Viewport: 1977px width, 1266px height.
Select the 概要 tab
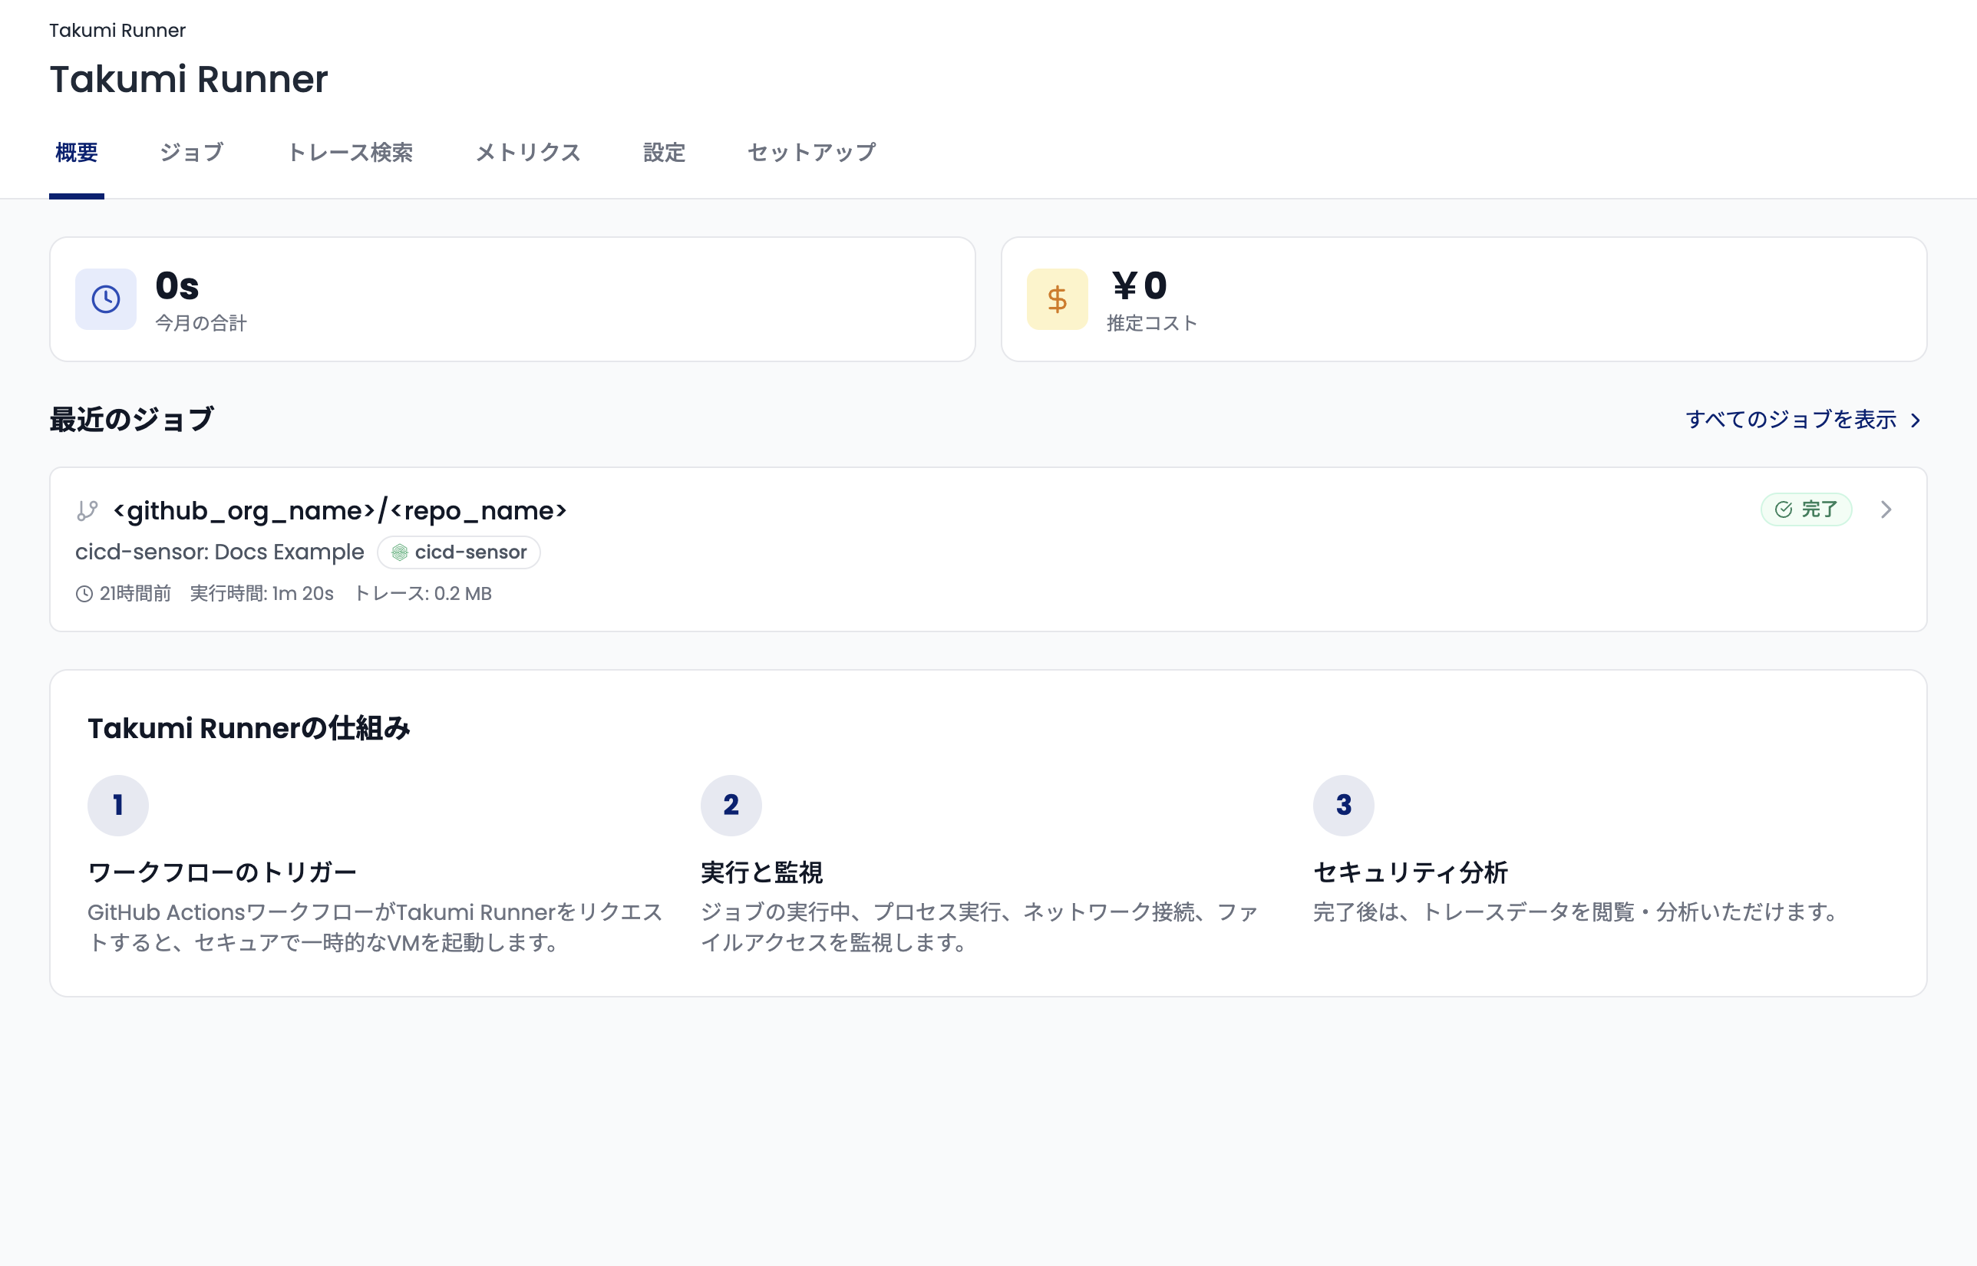(x=77, y=152)
